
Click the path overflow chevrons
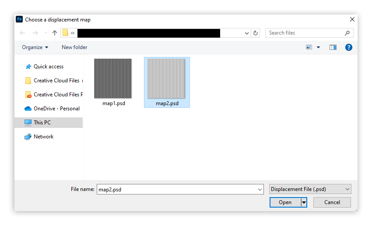[73, 33]
